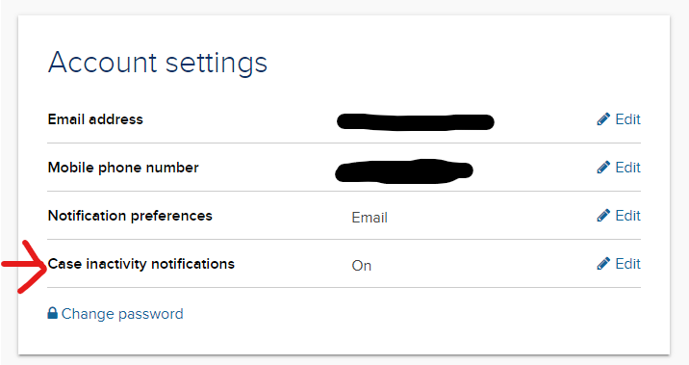Image resolution: width=689 pixels, height=365 pixels.
Task: Click the pencil icon in the Email address row
Action: coord(603,119)
